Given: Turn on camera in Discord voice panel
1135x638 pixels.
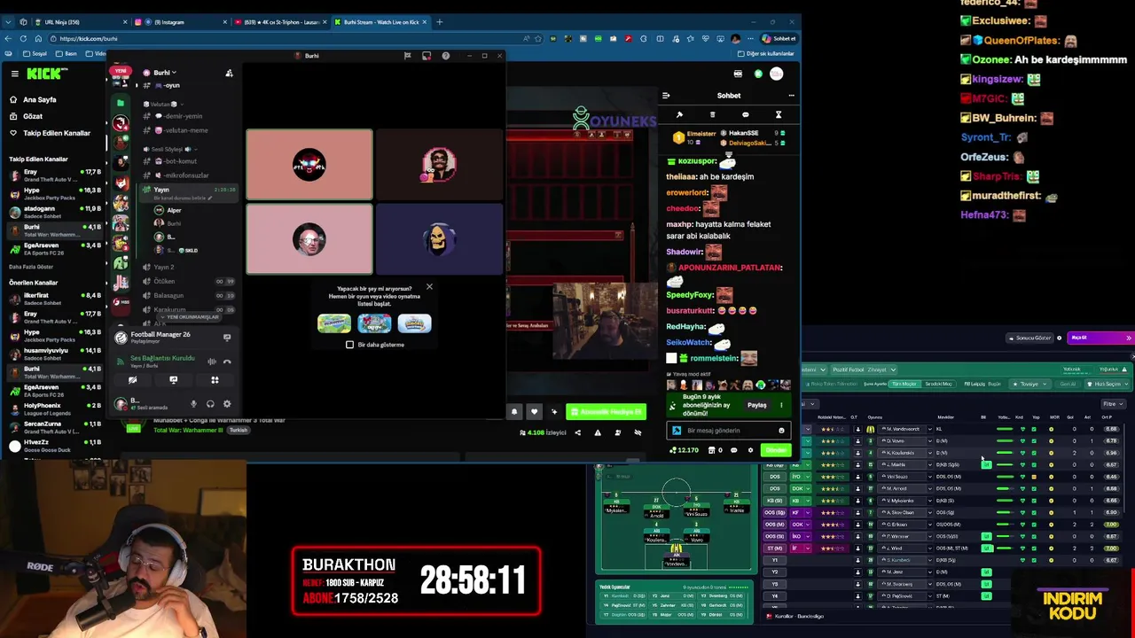Looking at the screenshot, I should click(132, 380).
